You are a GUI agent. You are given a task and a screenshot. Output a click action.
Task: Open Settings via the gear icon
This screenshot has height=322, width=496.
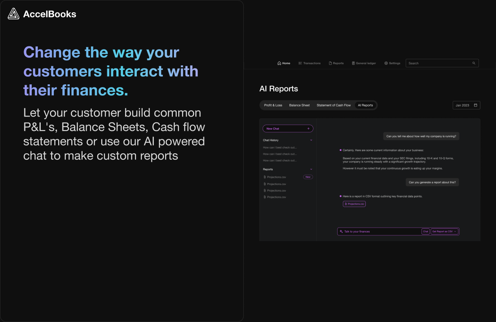(x=386, y=63)
